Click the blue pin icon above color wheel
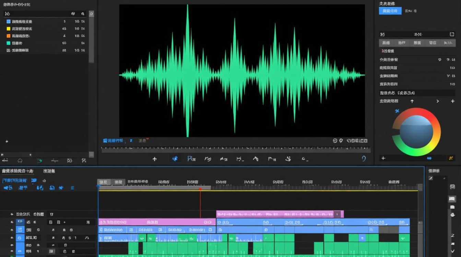The width and height of the screenshot is (461, 257). 397,111
